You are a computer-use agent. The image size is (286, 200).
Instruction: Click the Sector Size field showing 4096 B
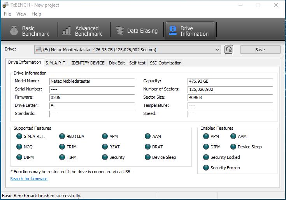click(x=230, y=97)
